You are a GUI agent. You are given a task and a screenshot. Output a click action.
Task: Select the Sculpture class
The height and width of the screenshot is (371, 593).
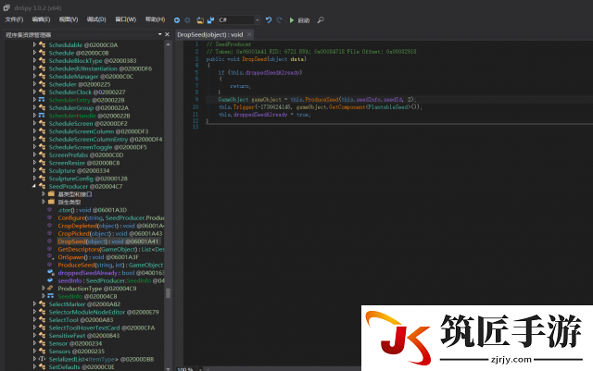pyautogui.click(x=79, y=171)
